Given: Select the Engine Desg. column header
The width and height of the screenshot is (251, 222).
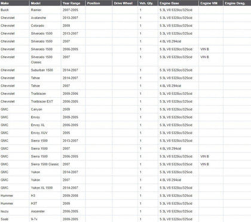Looking at the screenshot, I should [237, 3].
